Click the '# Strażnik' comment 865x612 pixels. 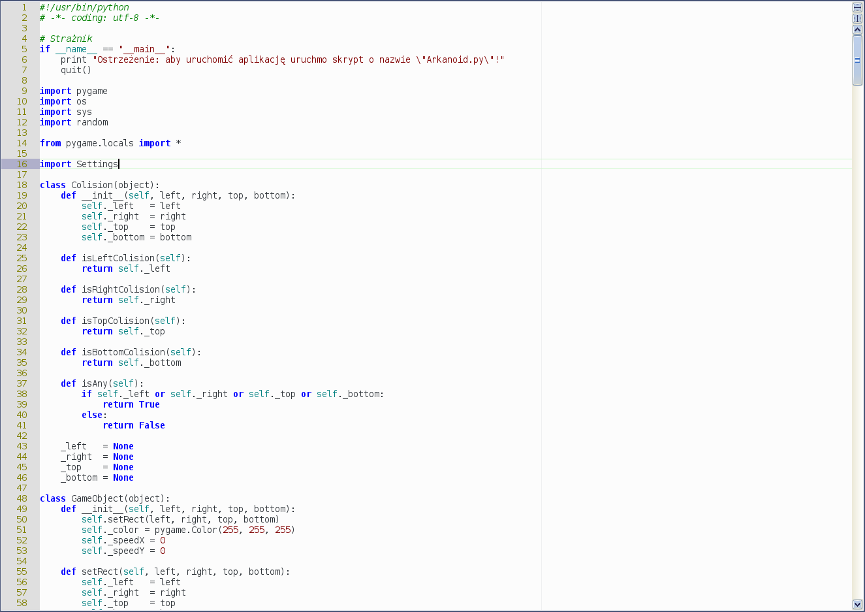tap(66, 39)
